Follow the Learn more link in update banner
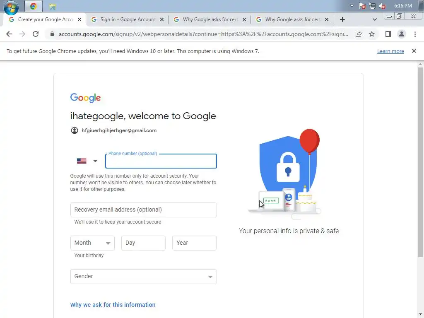This screenshot has height=318, width=424. point(390,51)
